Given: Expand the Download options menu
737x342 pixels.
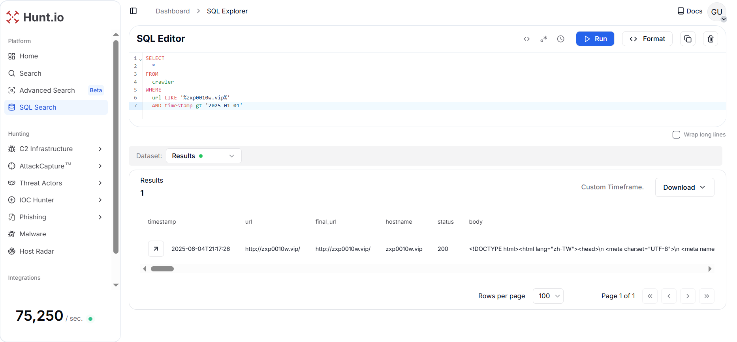Looking at the screenshot, I should coord(684,187).
